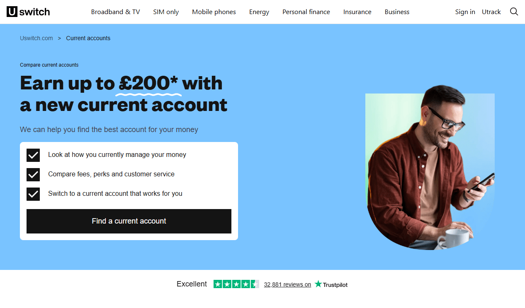
Task: Click the first checkmark beside manage your money
Action: pyautogui.click(x=33, y=155)
